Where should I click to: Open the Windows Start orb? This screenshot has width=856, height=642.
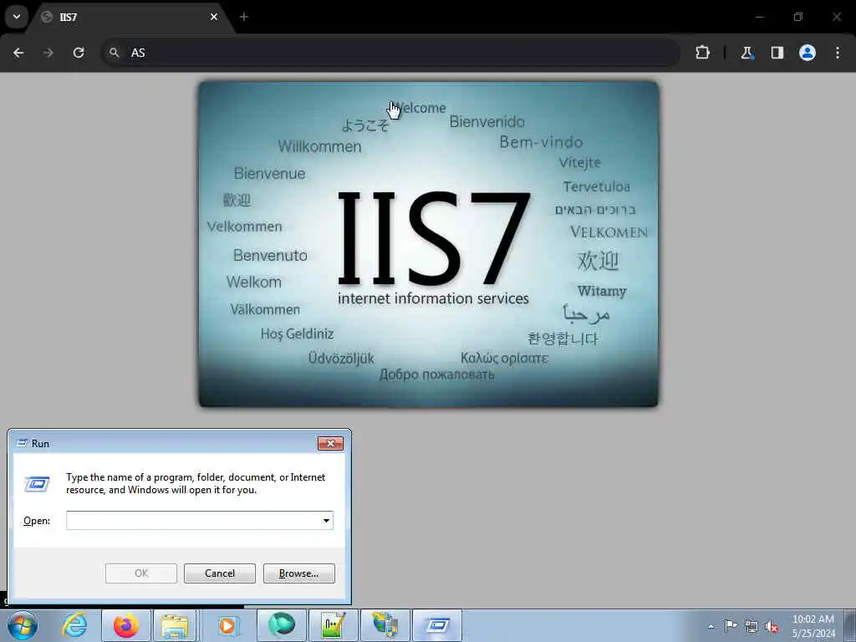coord(23,625)
